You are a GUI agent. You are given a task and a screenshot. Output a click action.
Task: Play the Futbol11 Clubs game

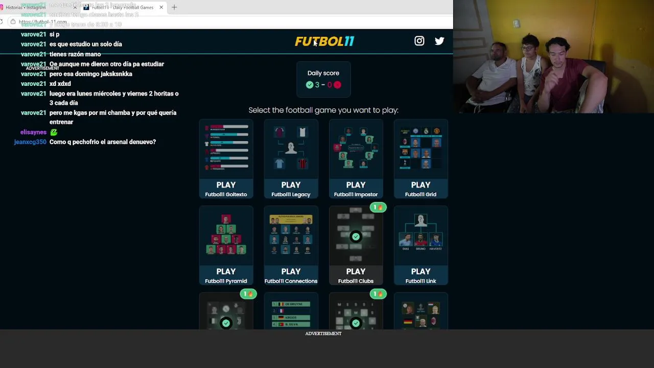click(356, 275)
